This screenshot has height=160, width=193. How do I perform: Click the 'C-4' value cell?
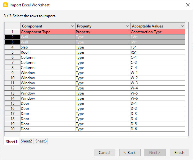(x=158, y=68)
